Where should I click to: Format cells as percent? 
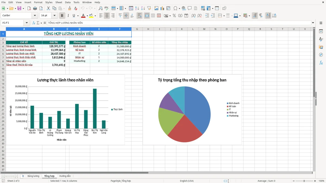coord(174,16)
